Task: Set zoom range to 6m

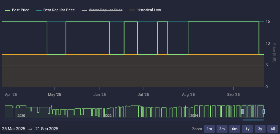Action: [234, 129]
